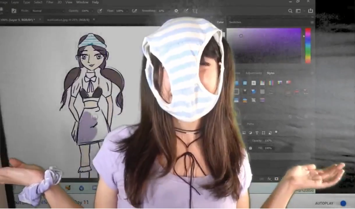
Task: Apply the dark gem style in second row
Action: pyautogui.click(x=245, y=91)
